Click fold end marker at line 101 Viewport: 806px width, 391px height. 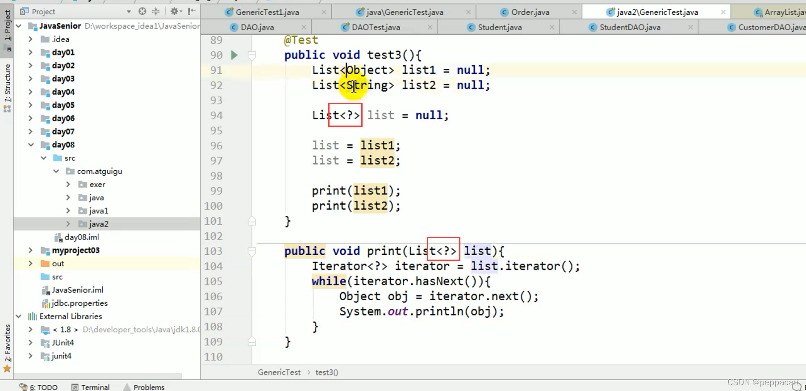pyautogui.click(x=252, y=221)
